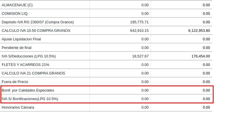Viewport: 240px width, 114px height.
Task: Click Depósito IVA RG 2300/07 label
Action: tap(38, 22)
